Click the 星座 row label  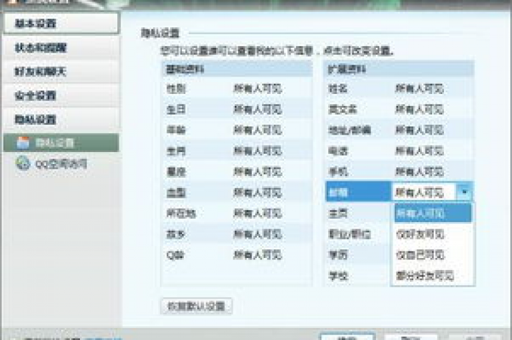176,172
